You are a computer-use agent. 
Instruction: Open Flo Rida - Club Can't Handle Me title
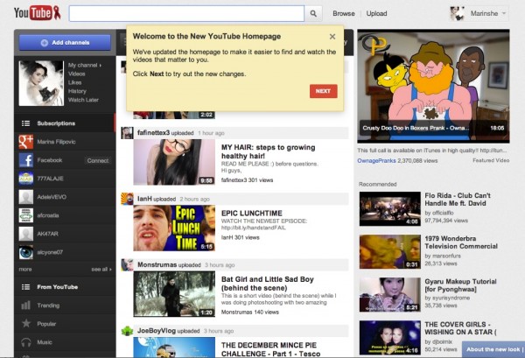tap(458, 200)
